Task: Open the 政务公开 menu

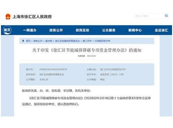Action: [x=56, y=30]
